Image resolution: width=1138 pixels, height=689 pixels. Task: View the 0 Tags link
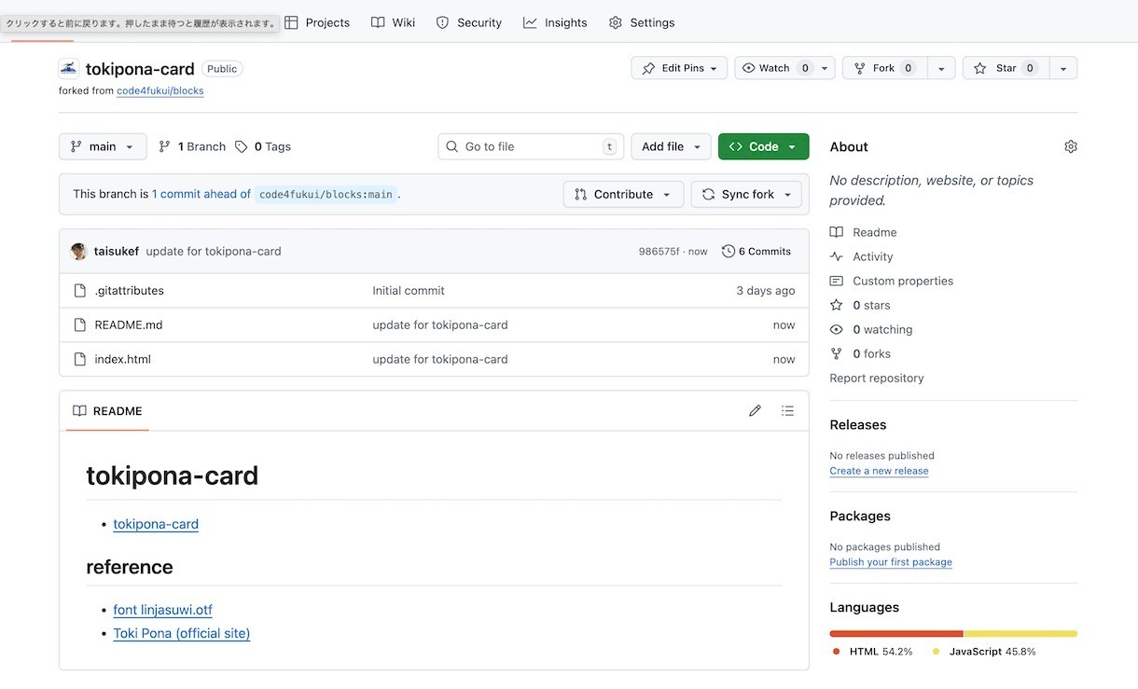(x=263, y=146)
